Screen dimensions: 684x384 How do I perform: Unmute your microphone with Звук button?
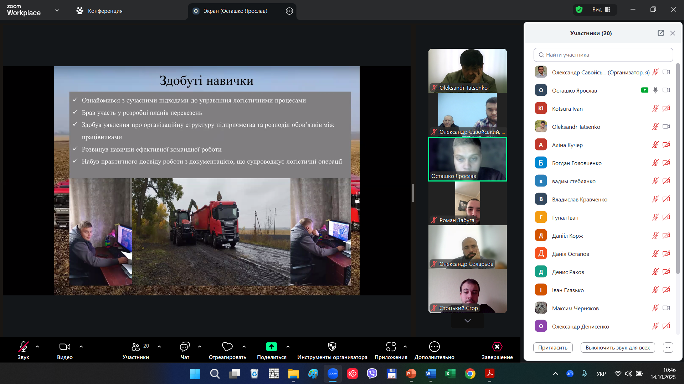pyautogui.click(x=24, y=347)
